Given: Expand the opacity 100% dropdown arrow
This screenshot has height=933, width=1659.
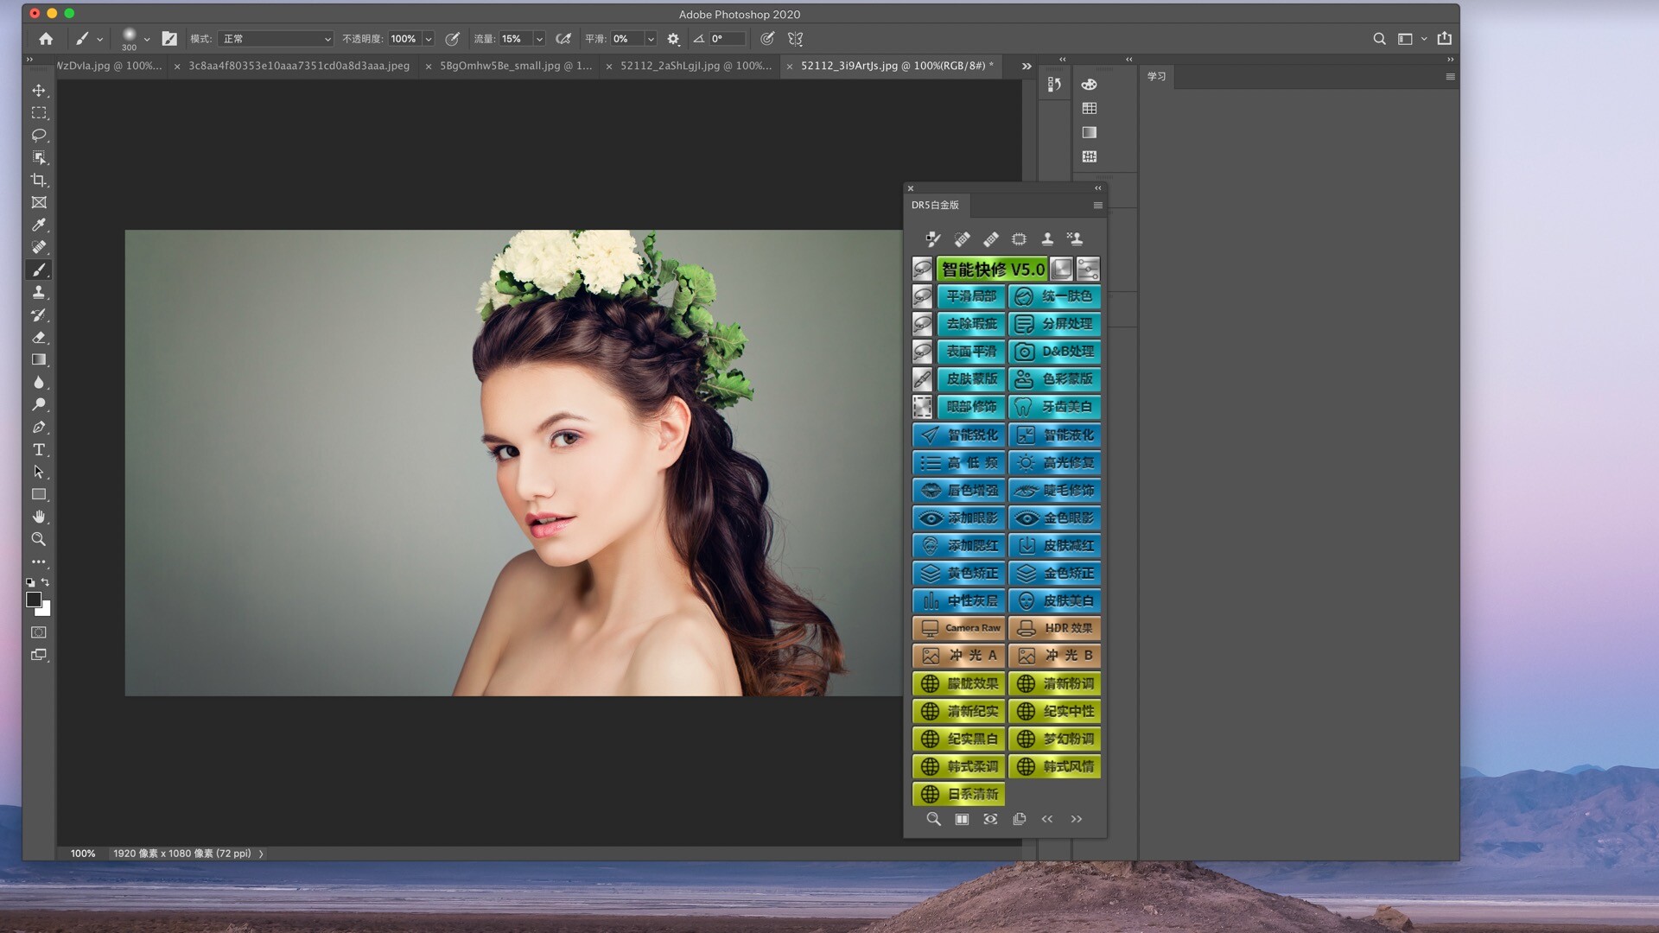Looking at the screenshot, I should click(428, 39).
